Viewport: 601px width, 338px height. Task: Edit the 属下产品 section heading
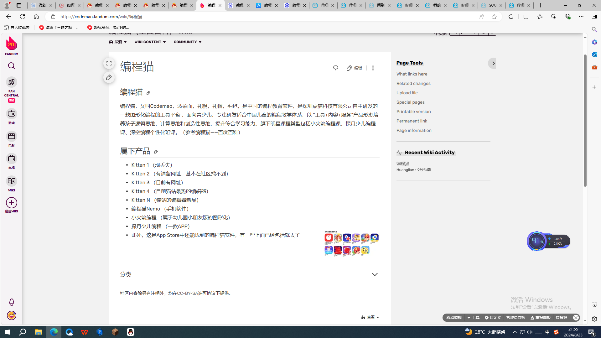(x=156, y=152)
